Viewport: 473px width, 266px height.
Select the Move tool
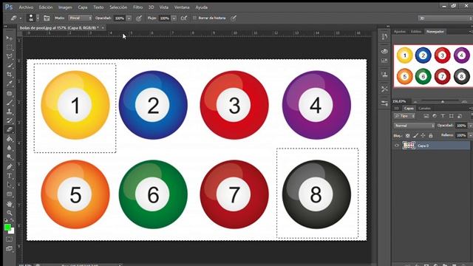10,38
